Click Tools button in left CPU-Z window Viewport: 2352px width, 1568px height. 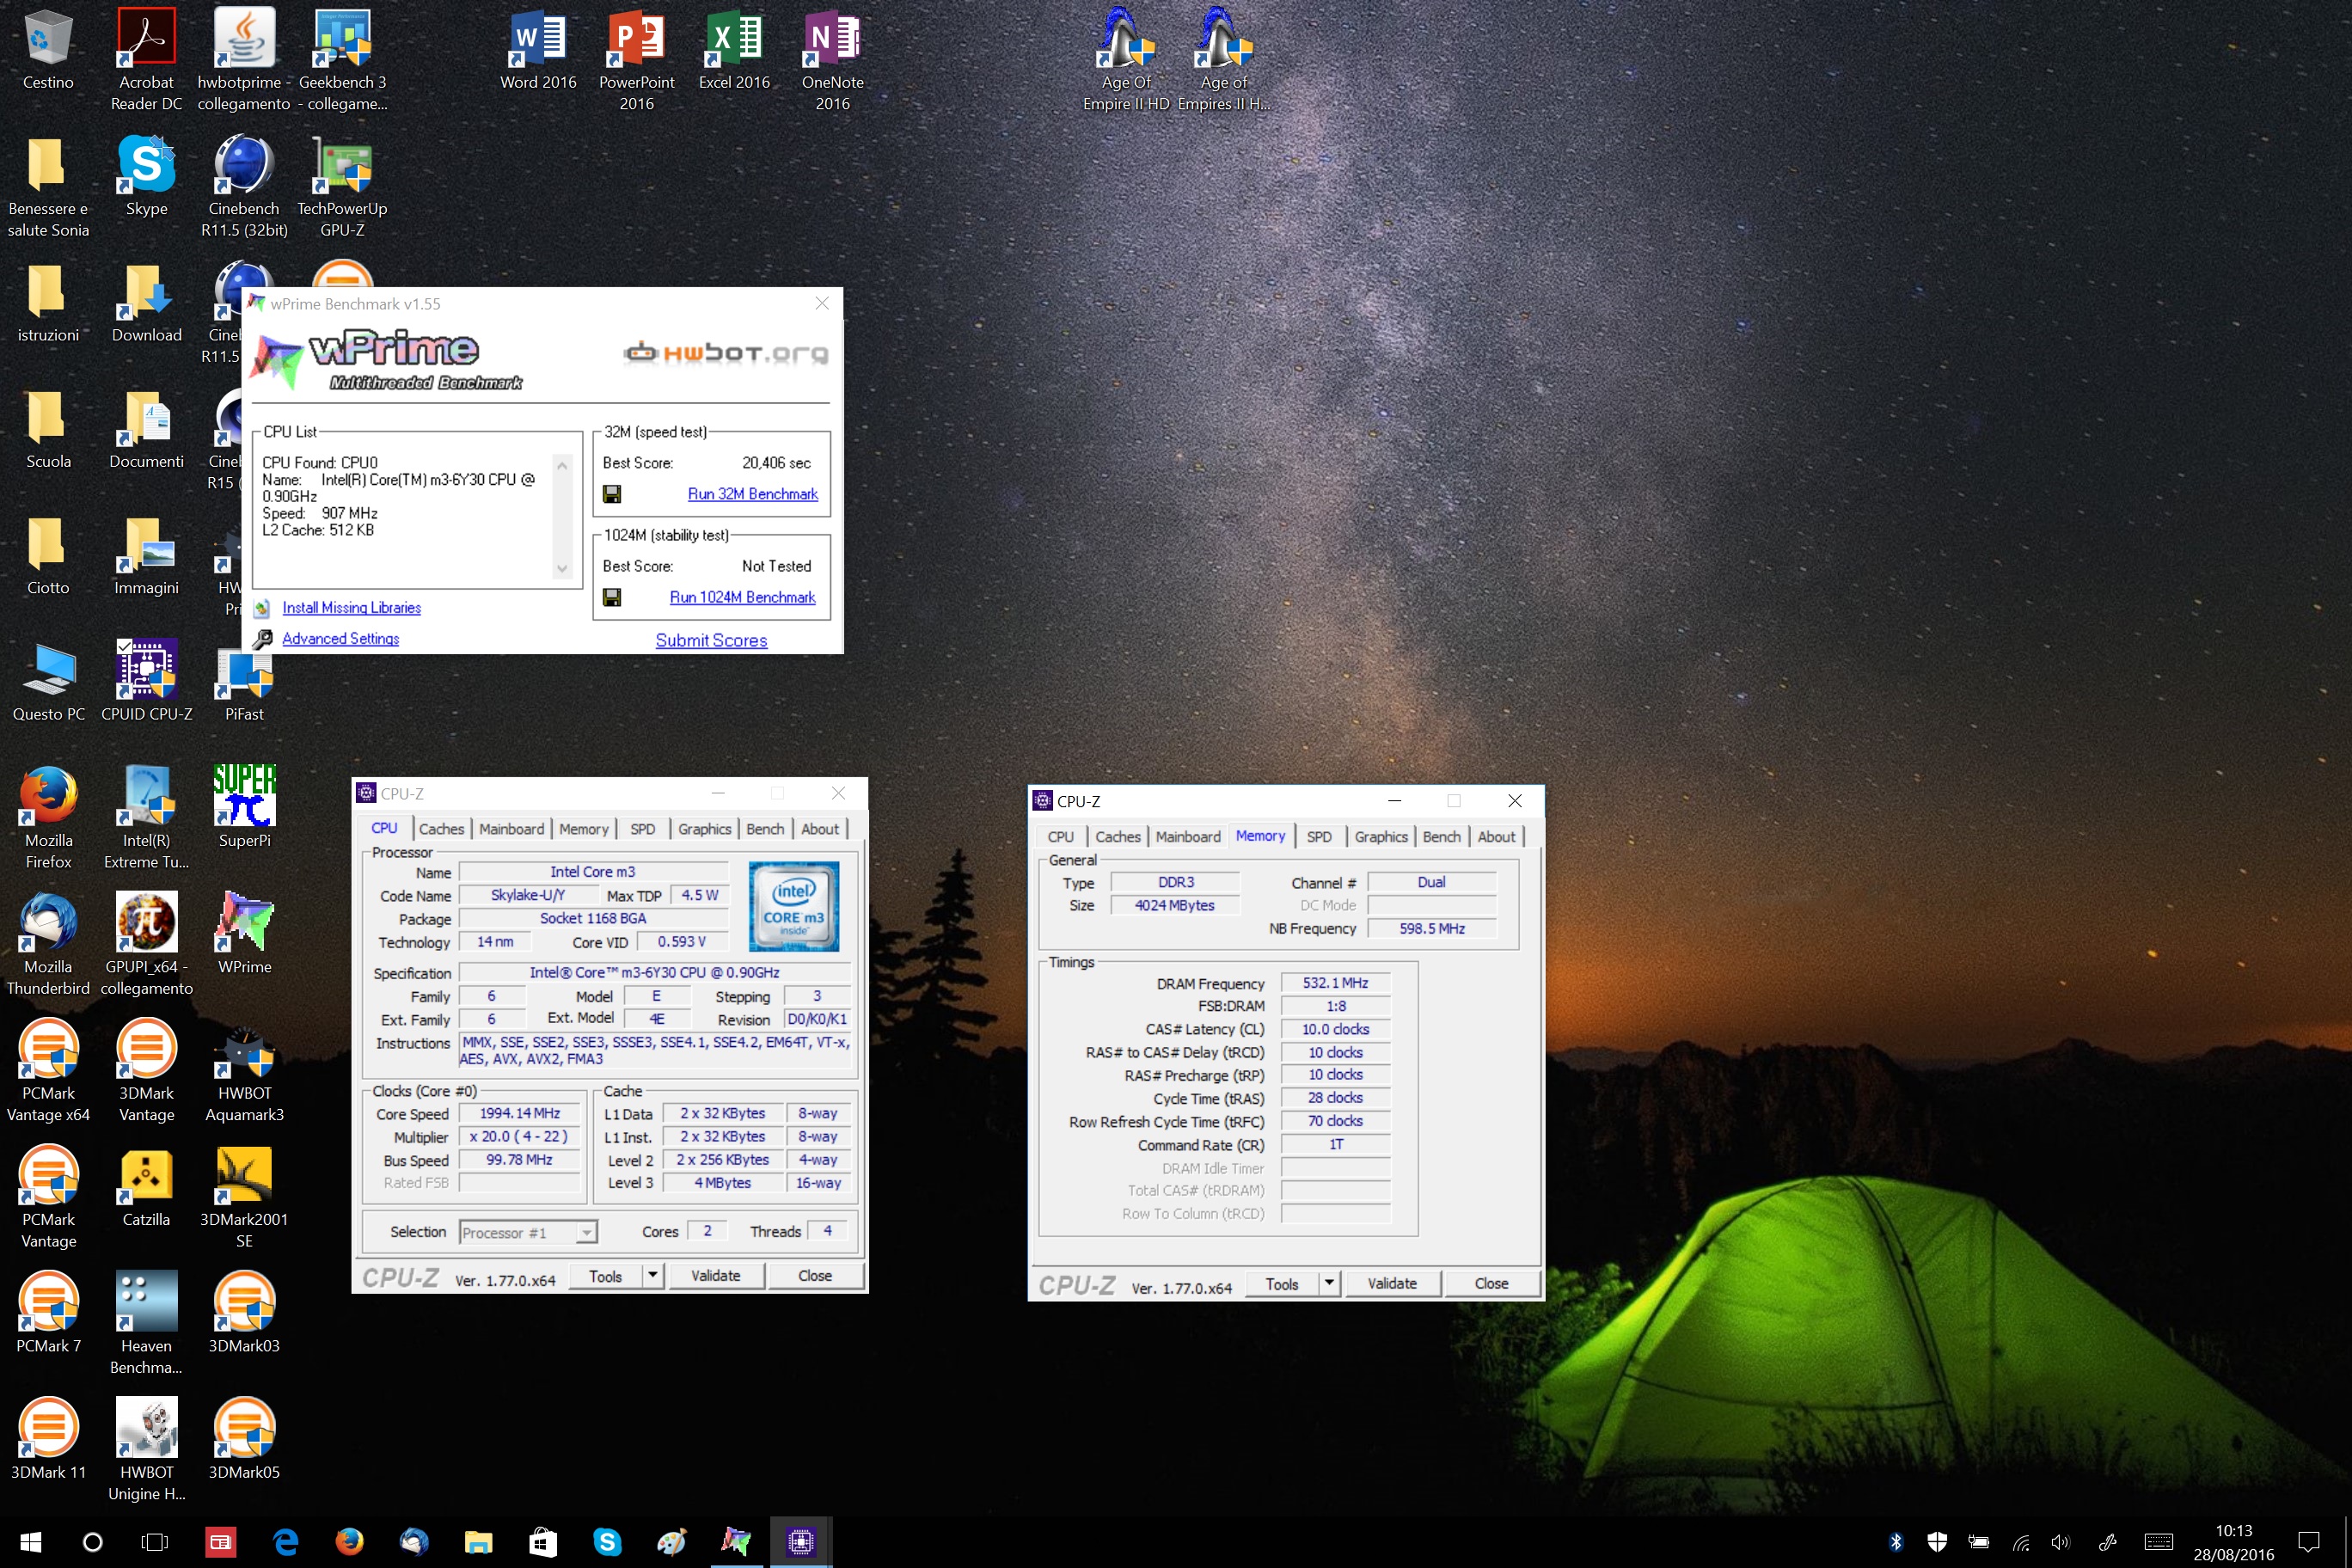605,1276
